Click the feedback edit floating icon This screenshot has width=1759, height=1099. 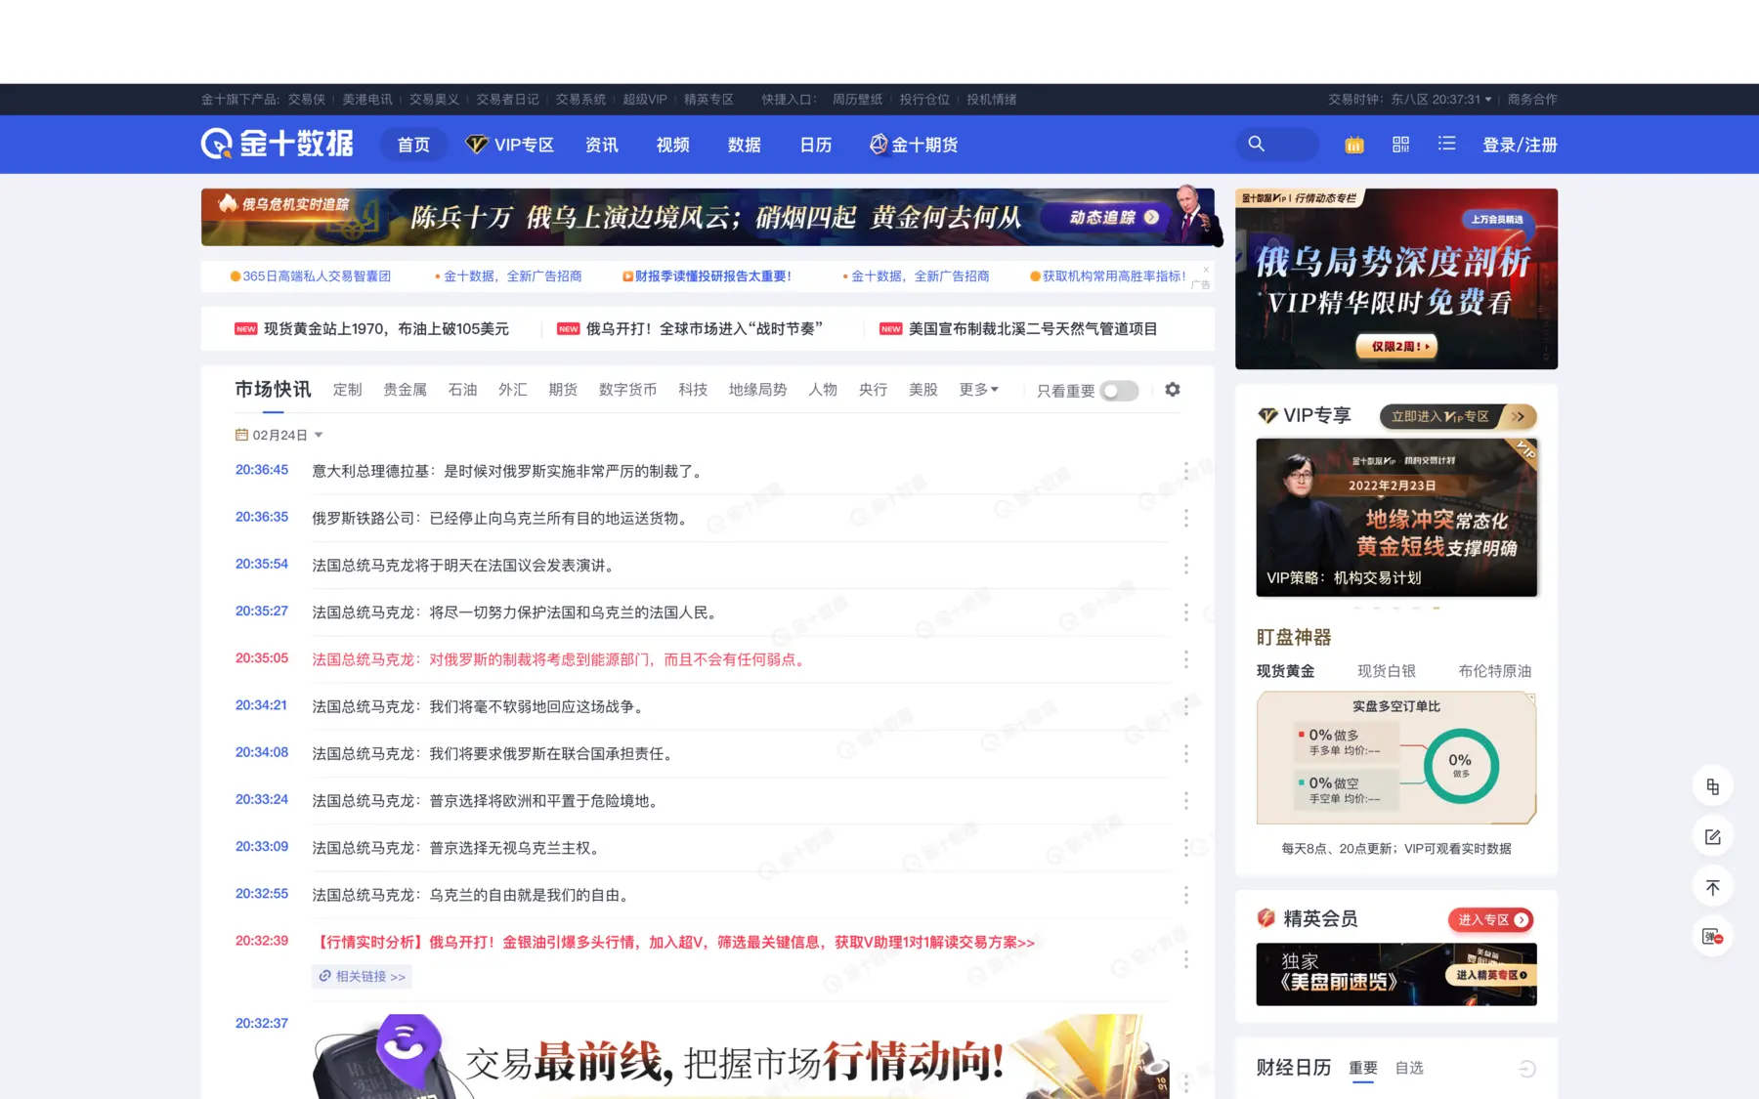pos(1712,837)
